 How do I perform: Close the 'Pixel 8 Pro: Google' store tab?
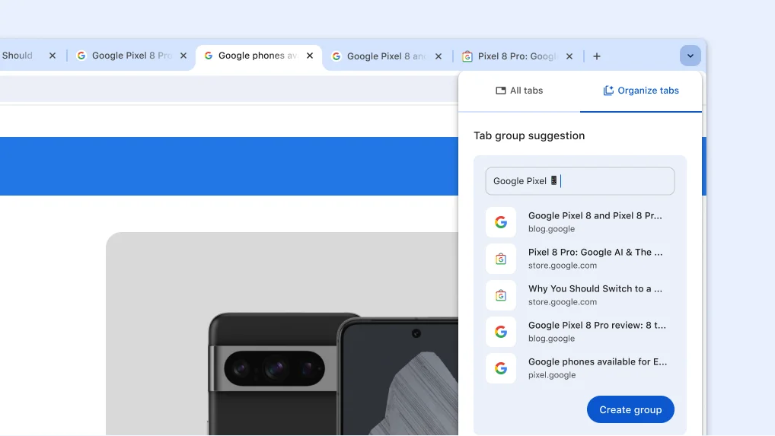(569, 56)
